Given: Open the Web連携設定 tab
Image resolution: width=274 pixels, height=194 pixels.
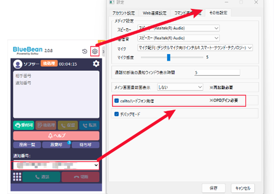Looking at the screenshot, I should point(155,13).
